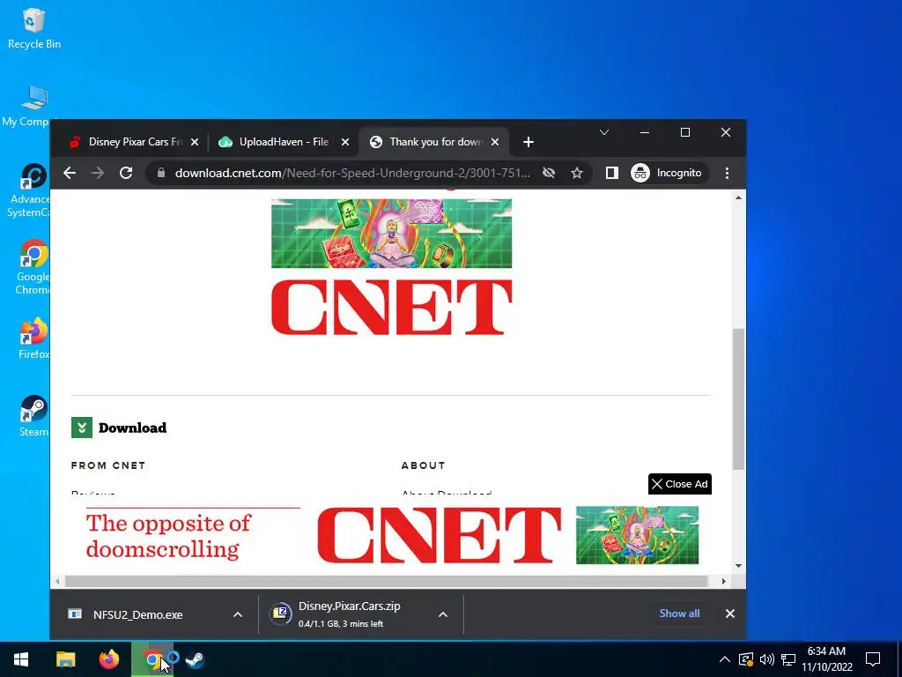
Task: Go back using browser back arrow
Action: (x=70, y=173)
